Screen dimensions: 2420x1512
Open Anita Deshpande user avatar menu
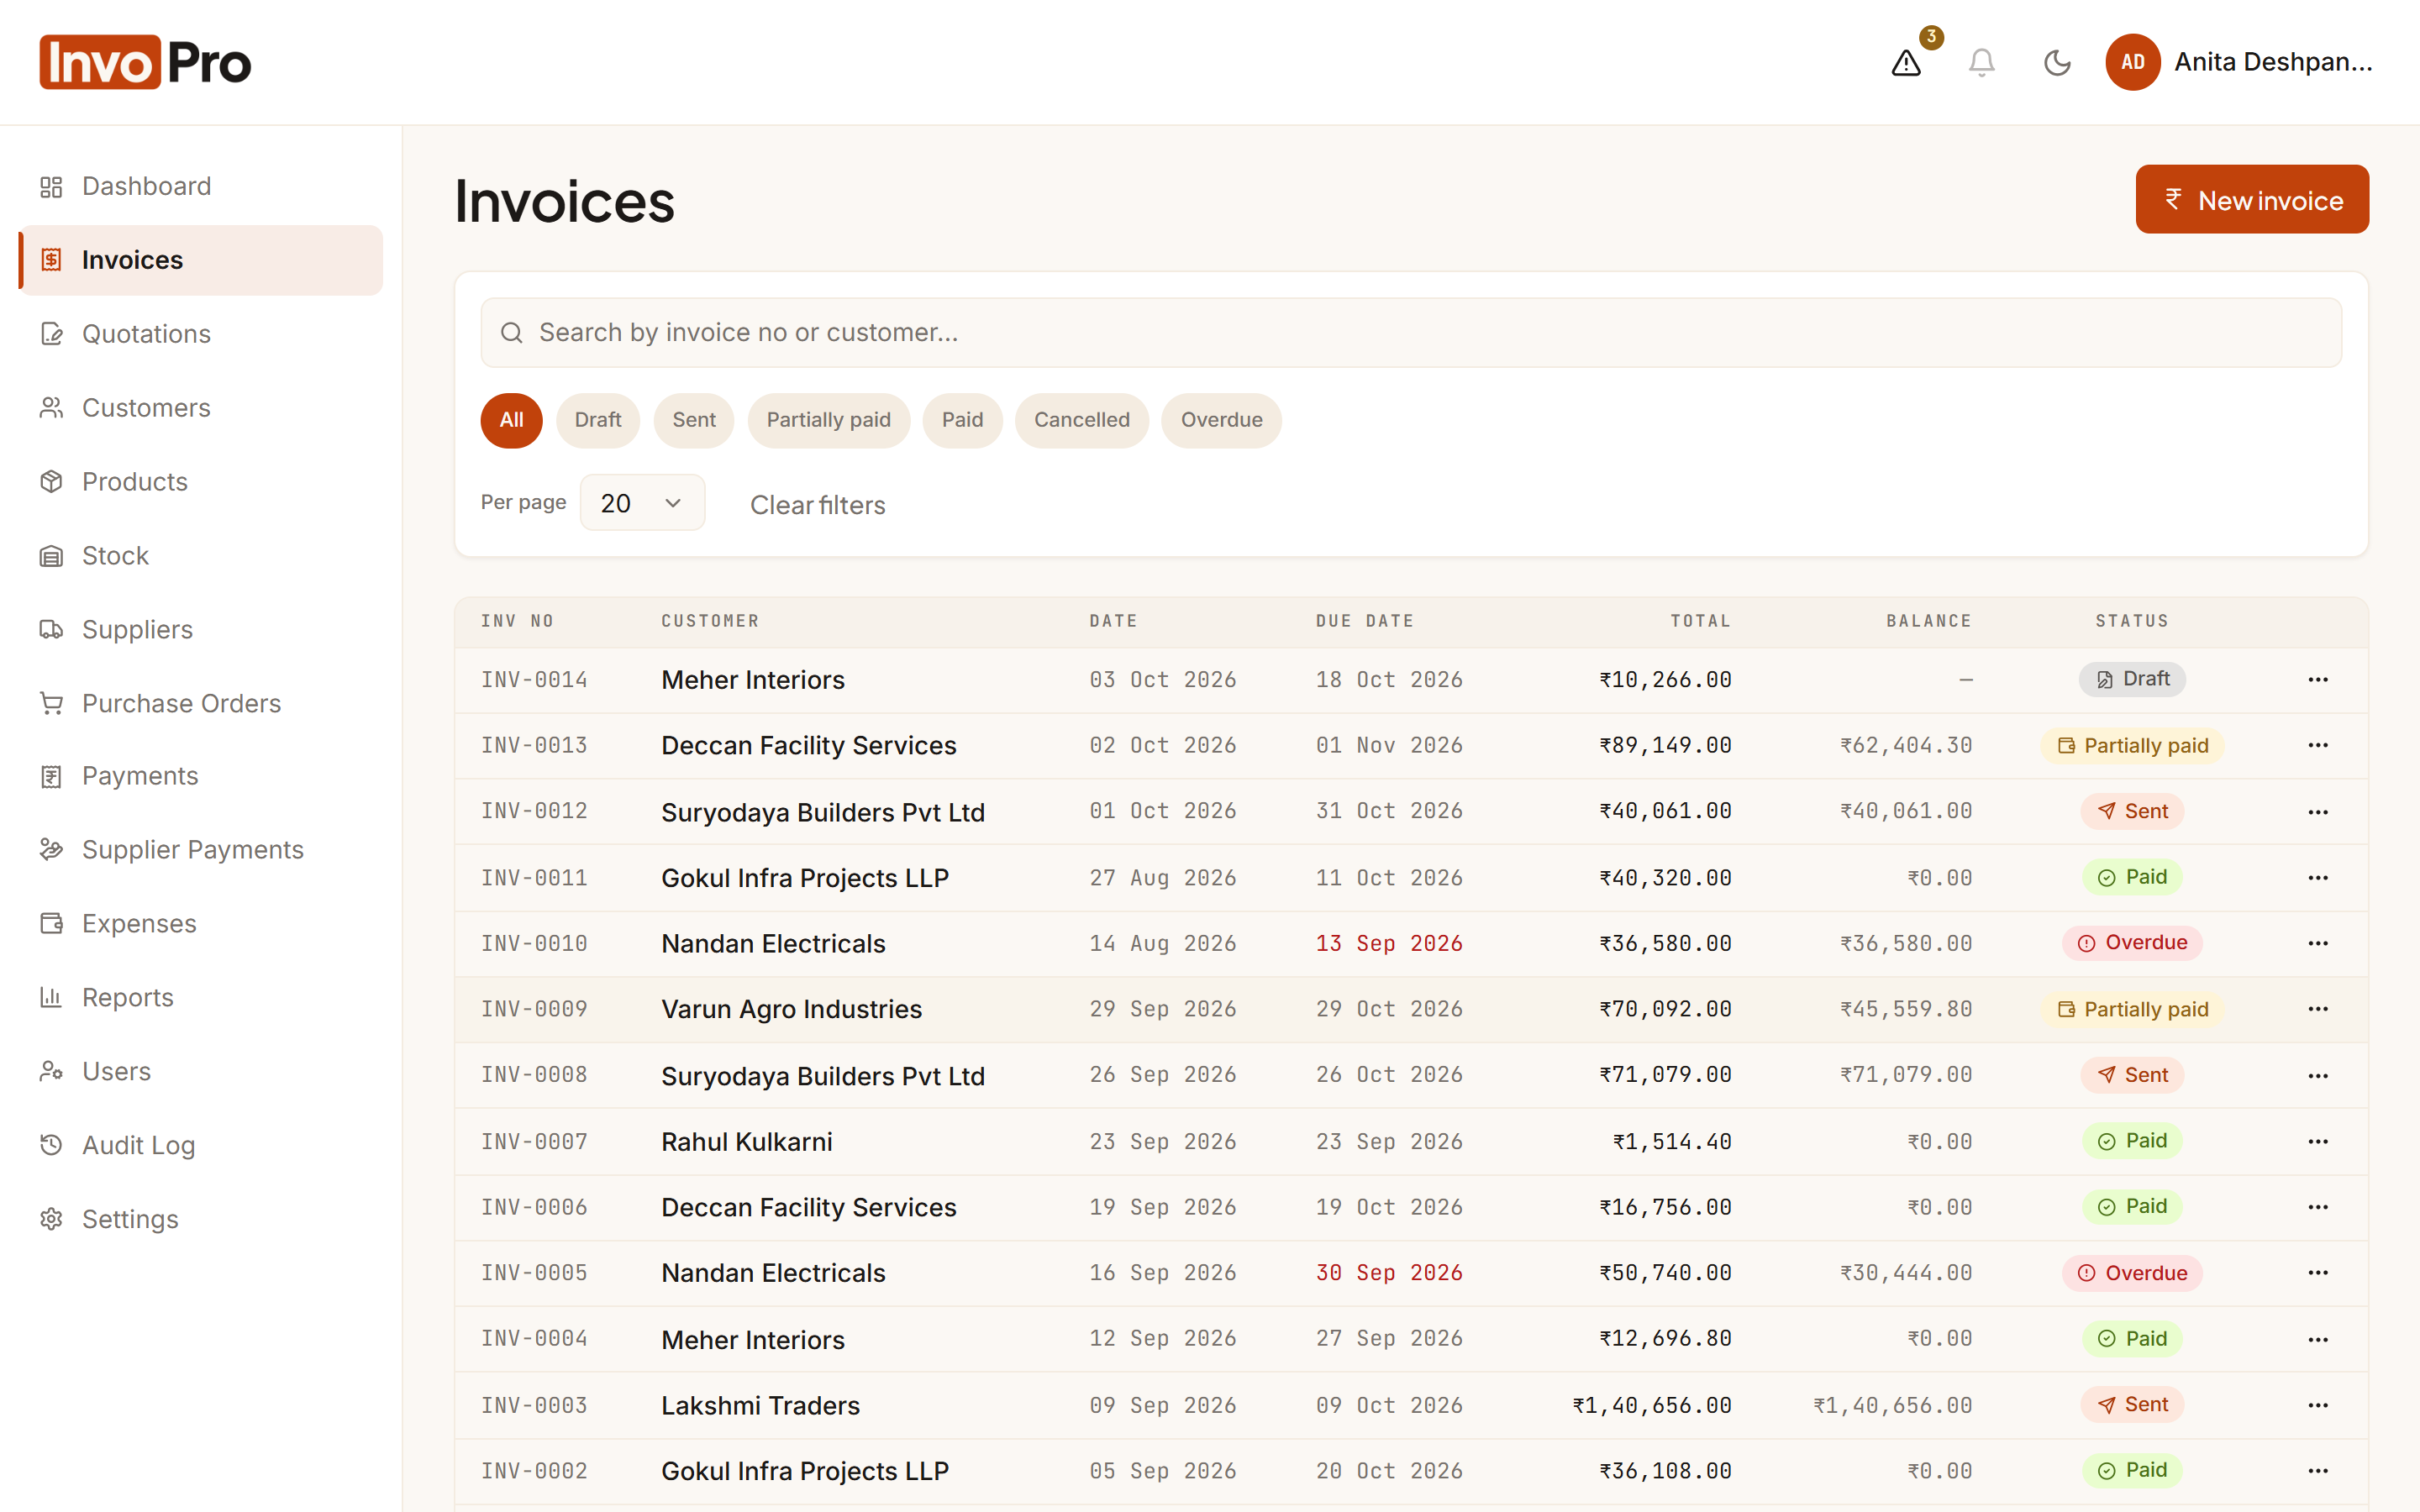pyautogui.click(x=2132, y=62)
